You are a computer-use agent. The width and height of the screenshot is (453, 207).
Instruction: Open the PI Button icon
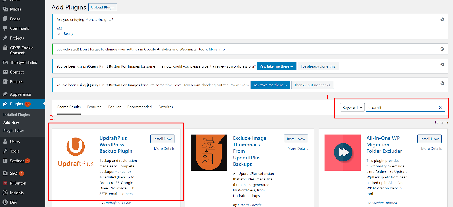tap(5, 183)
